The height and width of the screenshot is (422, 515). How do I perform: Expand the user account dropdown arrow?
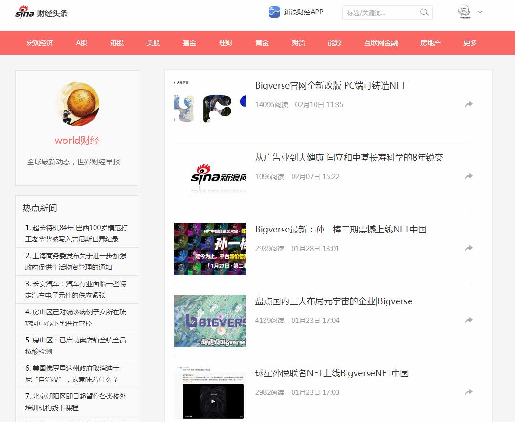pos(480,12)
